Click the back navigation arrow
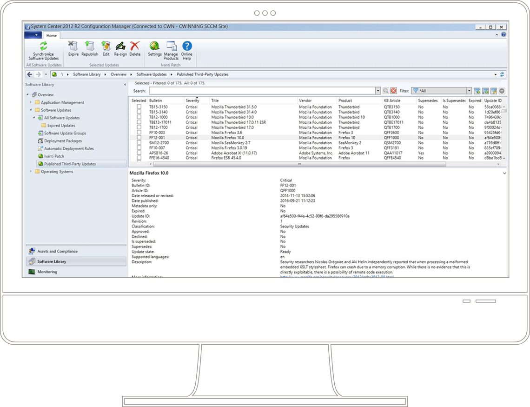Image resolution: width=530 pixels, height=407 pixels. pos(30,74)
